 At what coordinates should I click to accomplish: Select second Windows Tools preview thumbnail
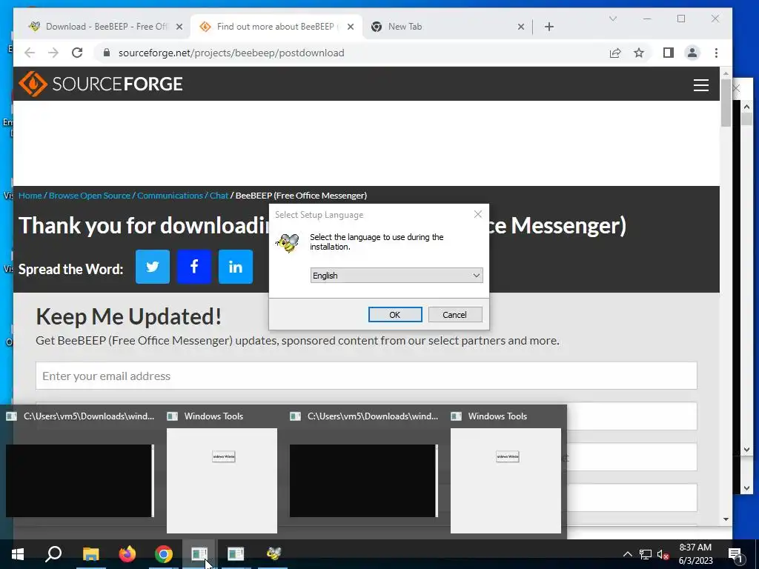[x=506, y=480]
